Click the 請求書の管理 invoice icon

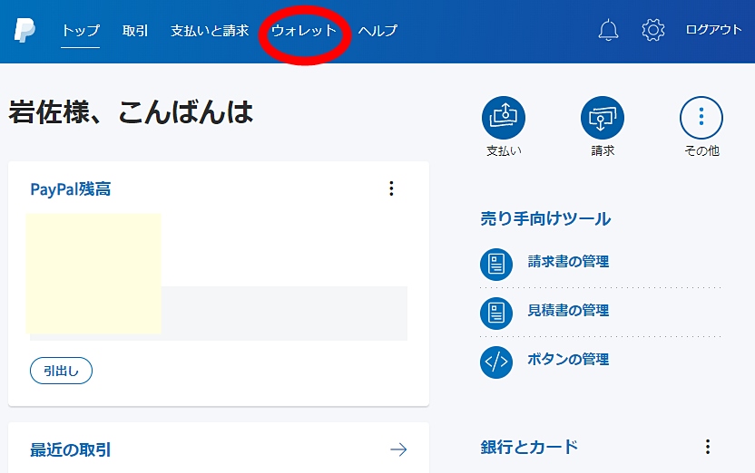495,264
